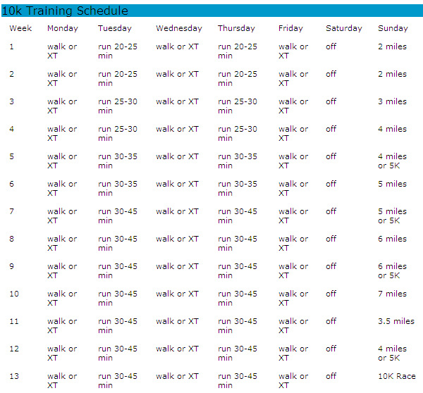
Task: Click week 4 Saturday 'off' cell
Action: coord(331,129)
